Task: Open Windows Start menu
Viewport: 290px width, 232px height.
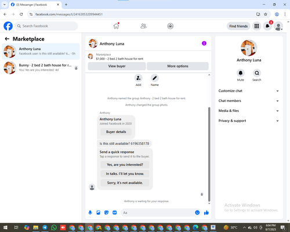Action: click(x=5, y=227)
